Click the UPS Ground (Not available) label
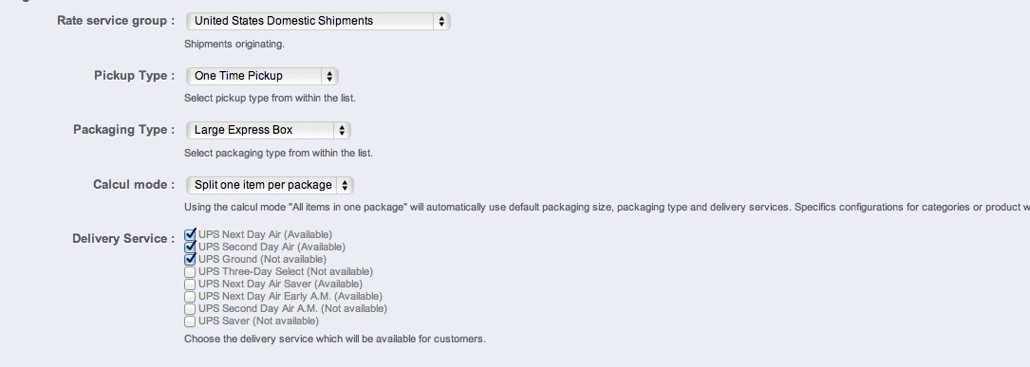1030x367 pixels. [262, 259]
